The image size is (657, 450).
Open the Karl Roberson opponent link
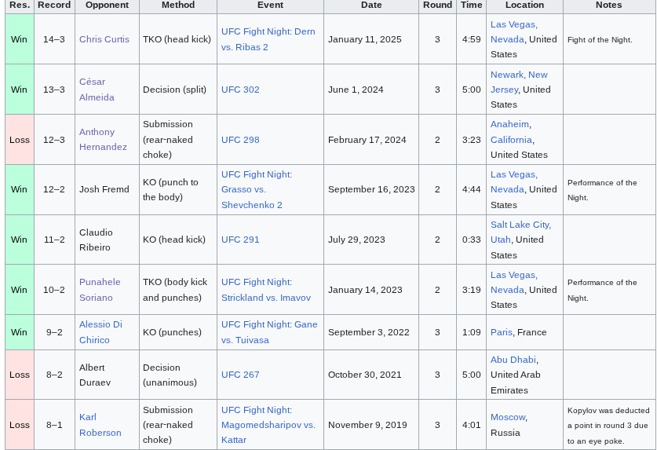coord(100,425)
